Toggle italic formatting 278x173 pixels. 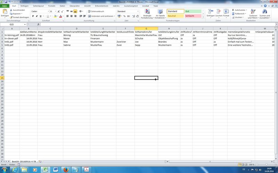[x=37, y=16]
